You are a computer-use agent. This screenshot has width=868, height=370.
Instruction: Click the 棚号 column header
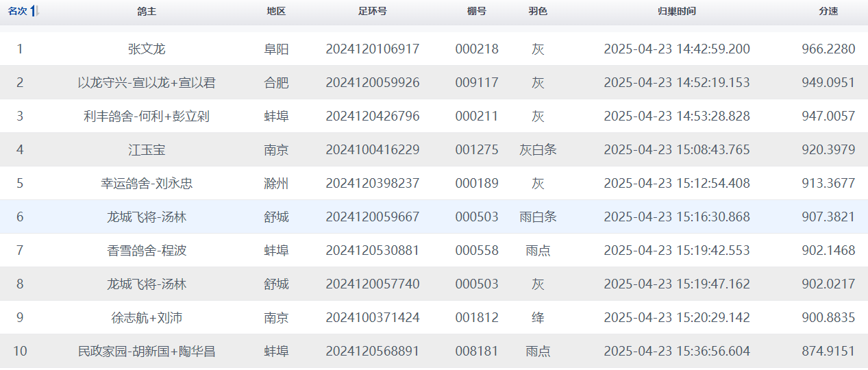(477, 12)
